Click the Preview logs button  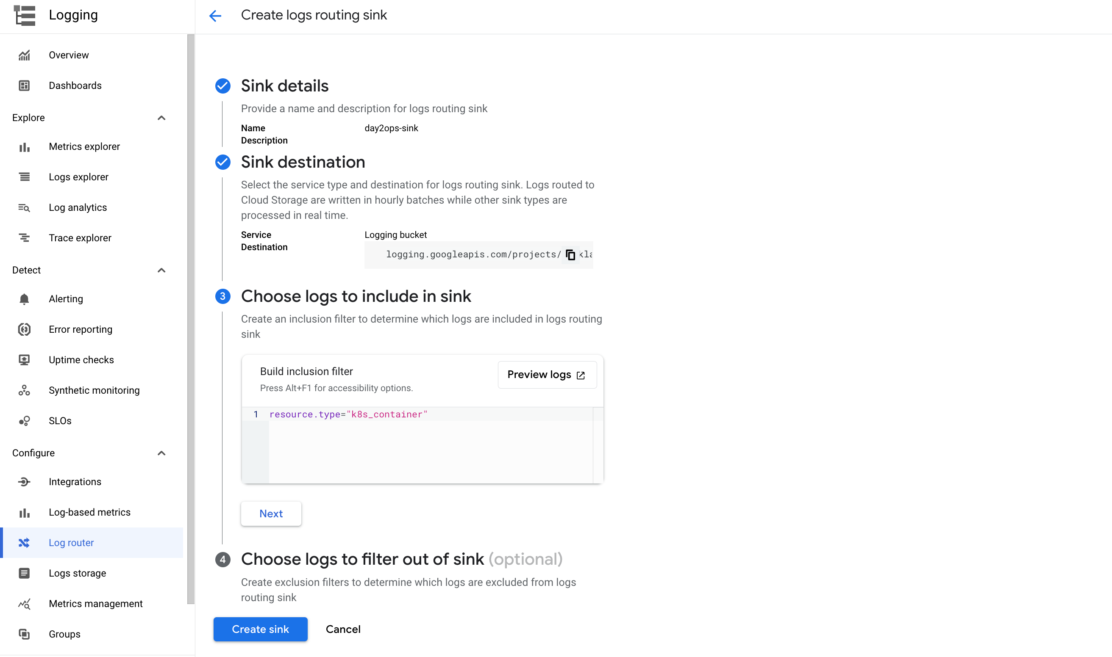546,375
